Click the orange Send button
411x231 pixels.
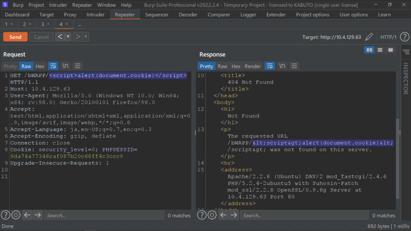[15, 37]
